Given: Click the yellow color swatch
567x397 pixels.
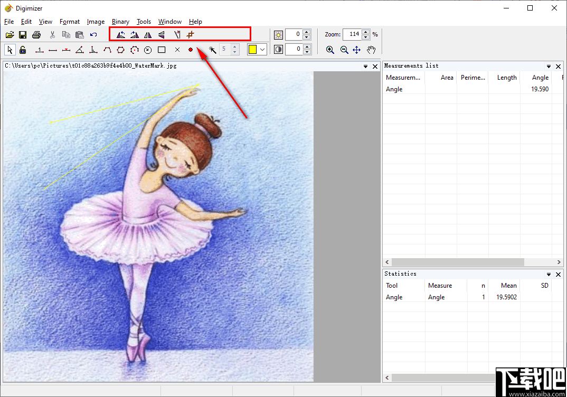Looking at the screenshot, I should click(252, 50).
